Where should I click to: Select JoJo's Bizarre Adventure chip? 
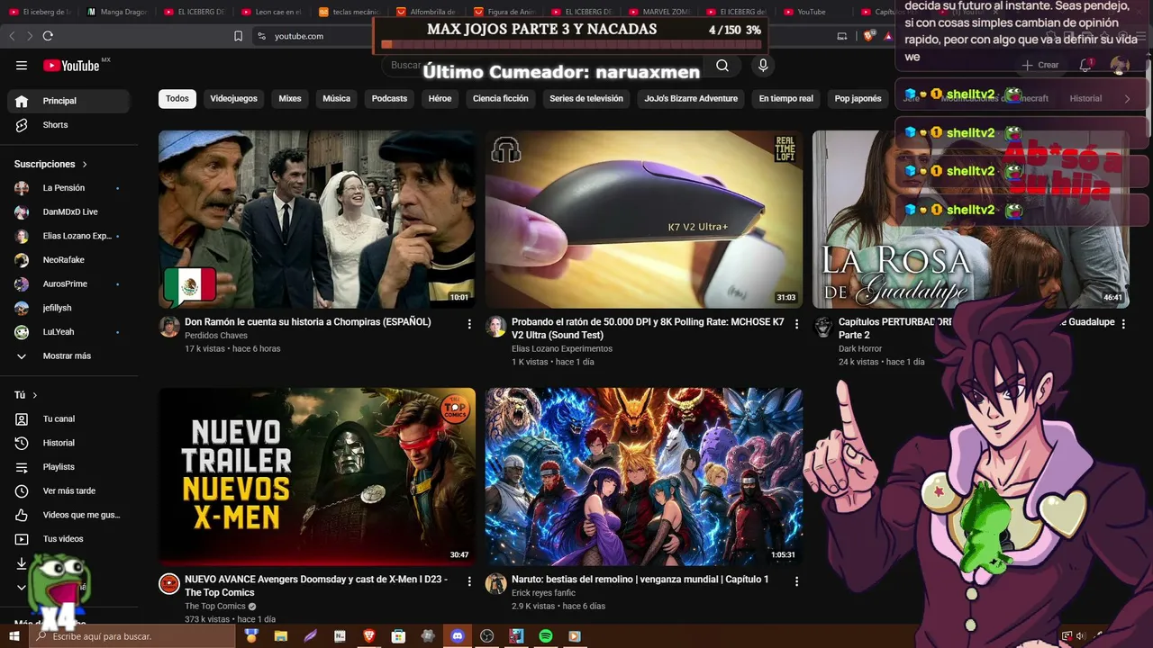click(x=691, y=99)
